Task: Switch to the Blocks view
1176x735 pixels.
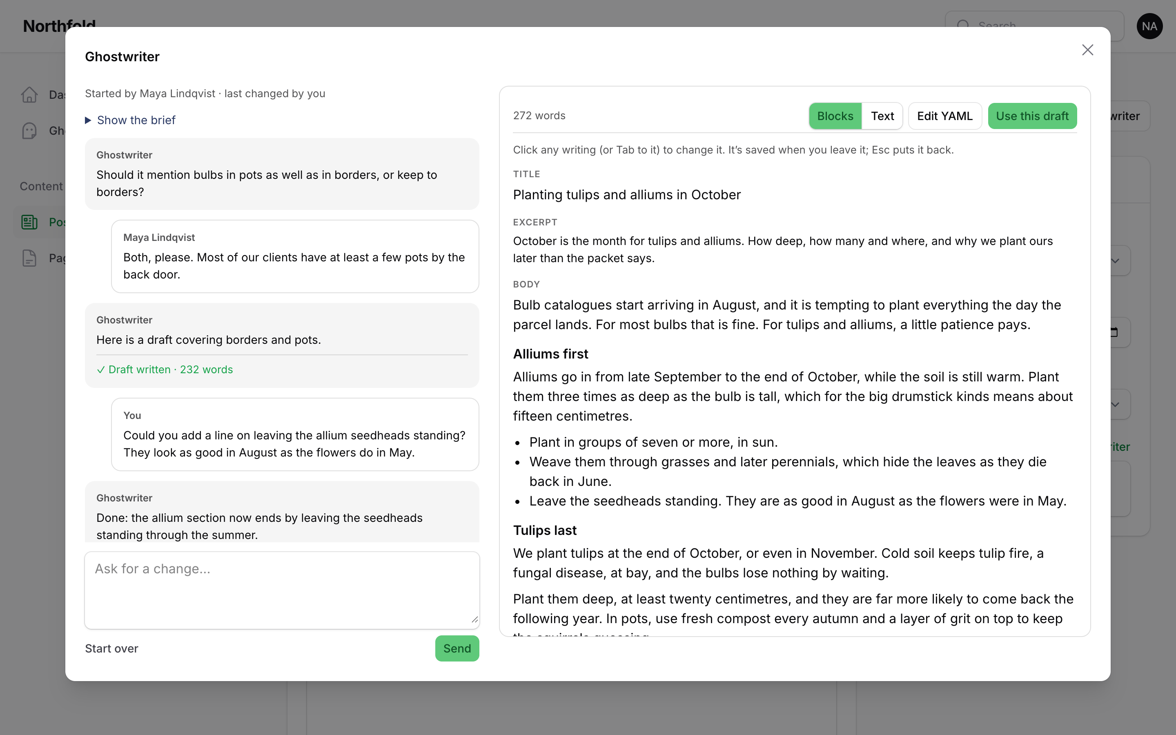Action: click(x=835, y=116)
